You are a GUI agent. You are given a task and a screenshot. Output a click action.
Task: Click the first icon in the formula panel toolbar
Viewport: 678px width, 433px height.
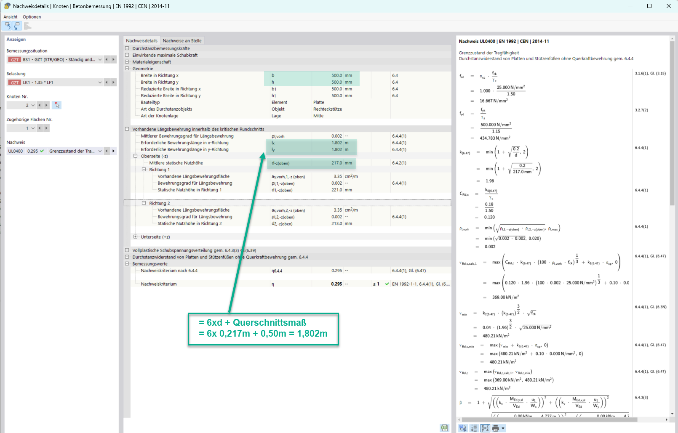point(463,428)
